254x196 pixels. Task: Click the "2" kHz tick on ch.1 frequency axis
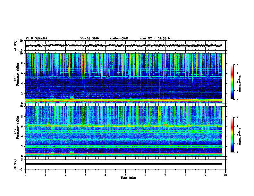pos(22,94)
